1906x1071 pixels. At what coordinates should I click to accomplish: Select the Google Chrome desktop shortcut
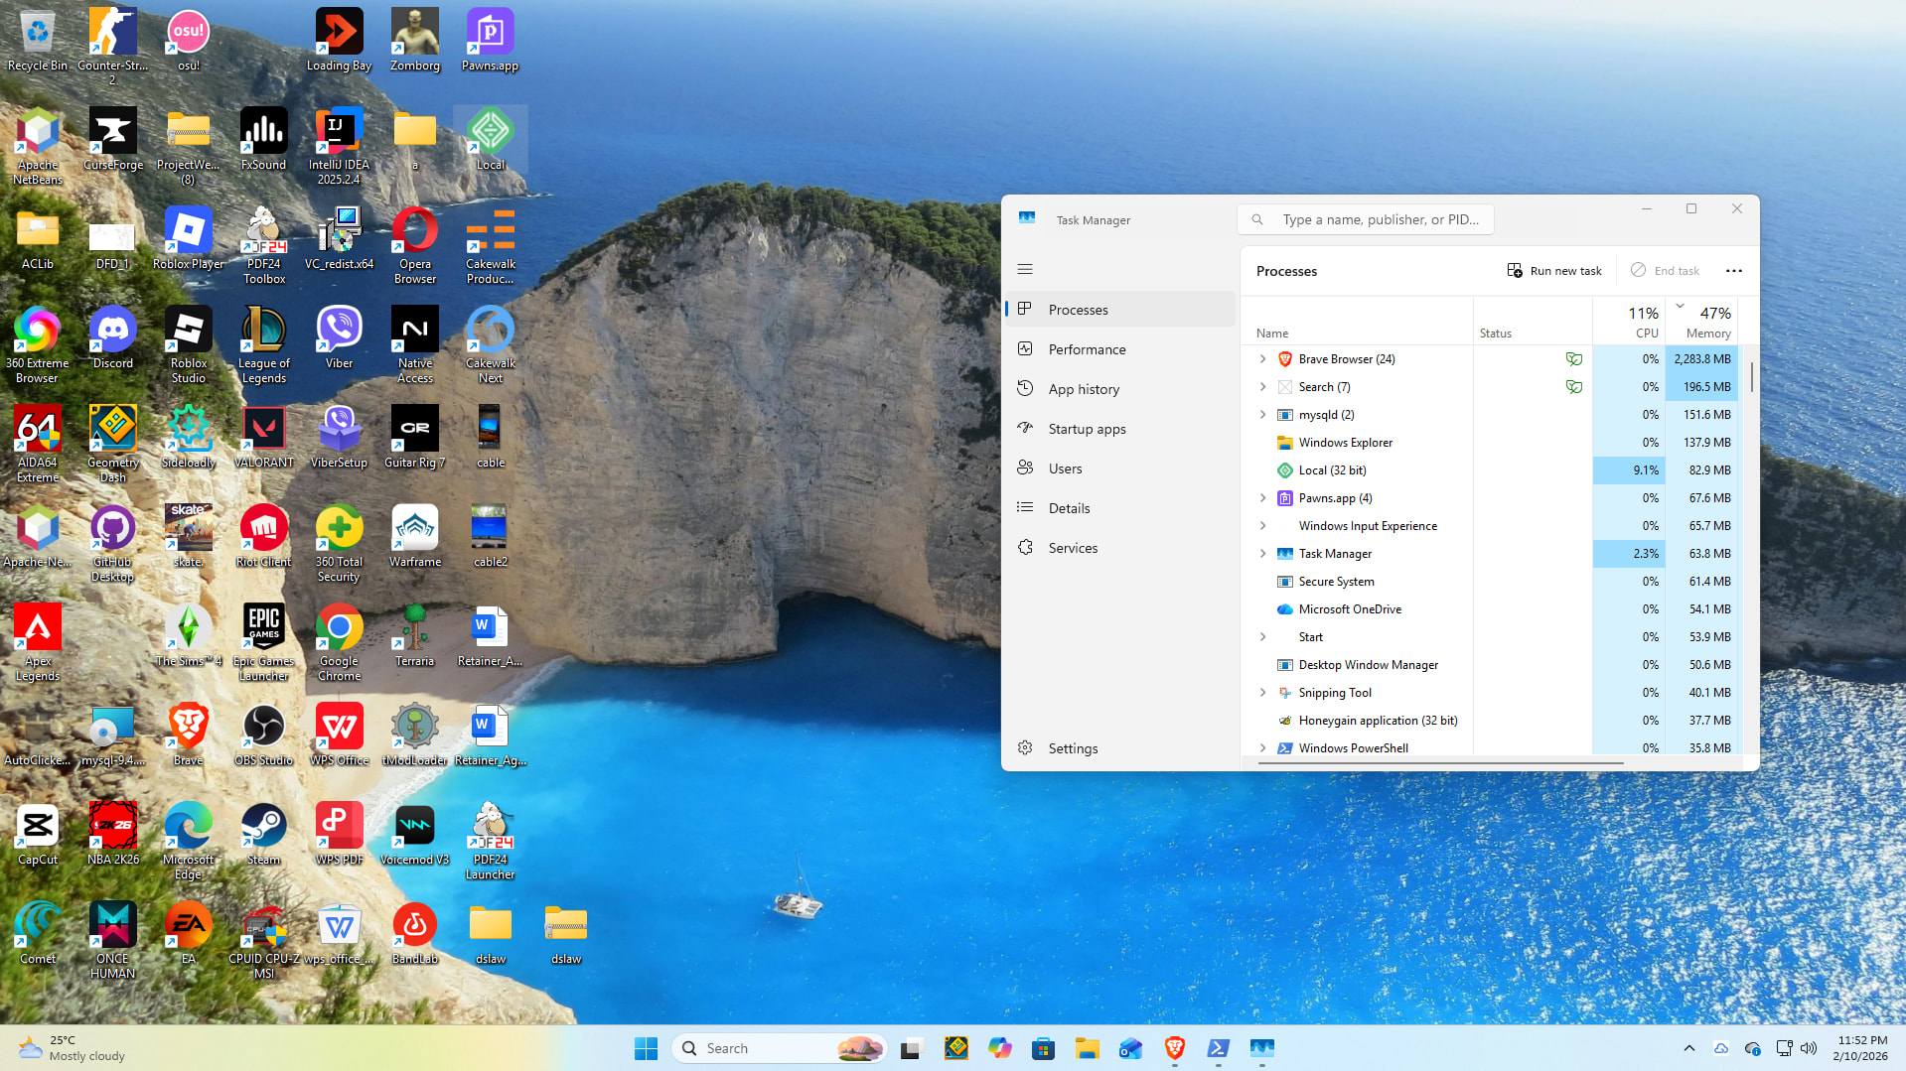pyautogui.click(x=339, y=642)
